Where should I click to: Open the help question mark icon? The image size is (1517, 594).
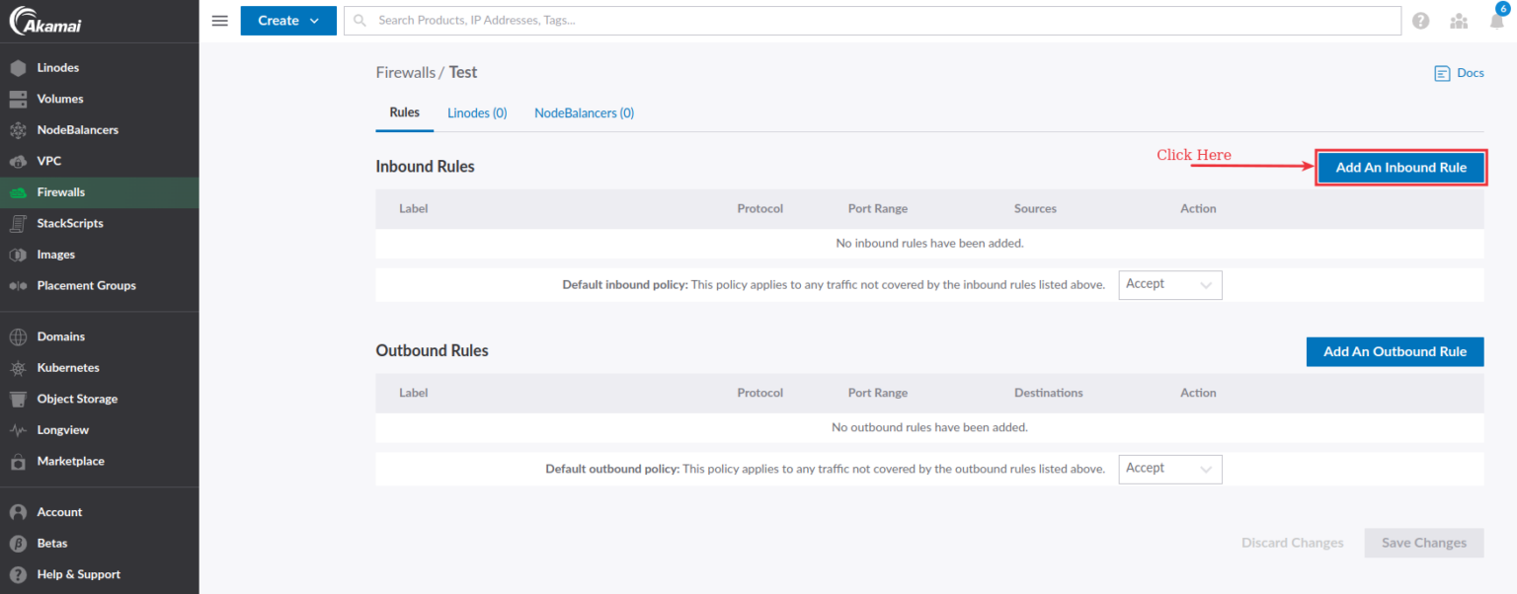[x=1420, y=20]
